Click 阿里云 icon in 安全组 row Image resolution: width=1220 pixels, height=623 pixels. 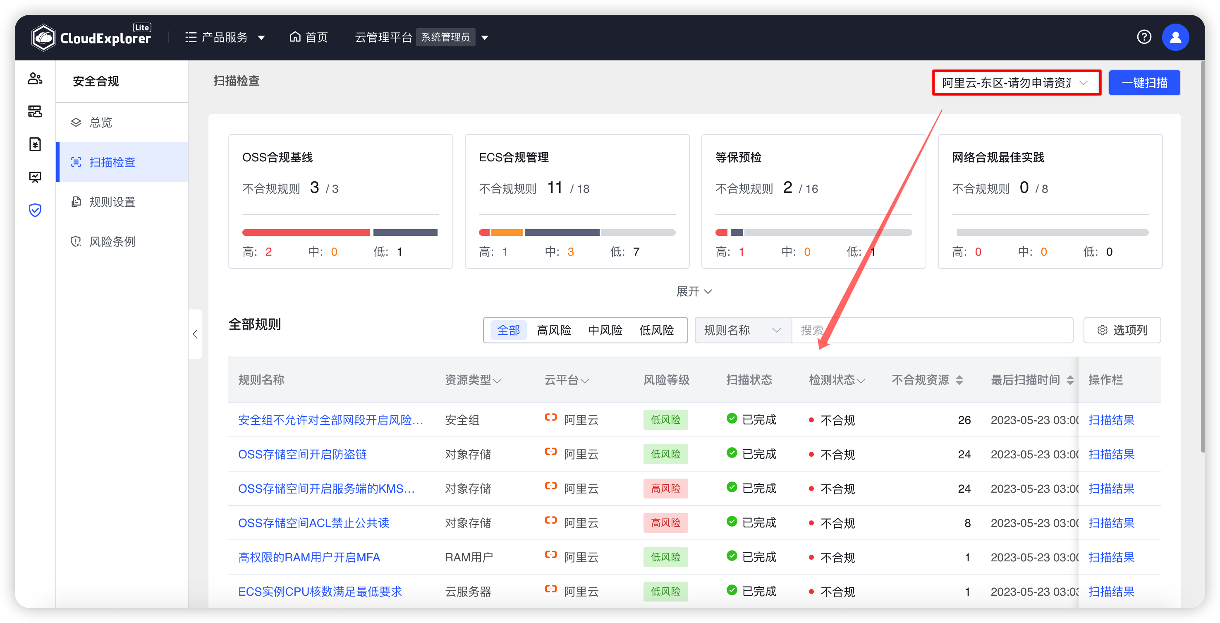550,417
